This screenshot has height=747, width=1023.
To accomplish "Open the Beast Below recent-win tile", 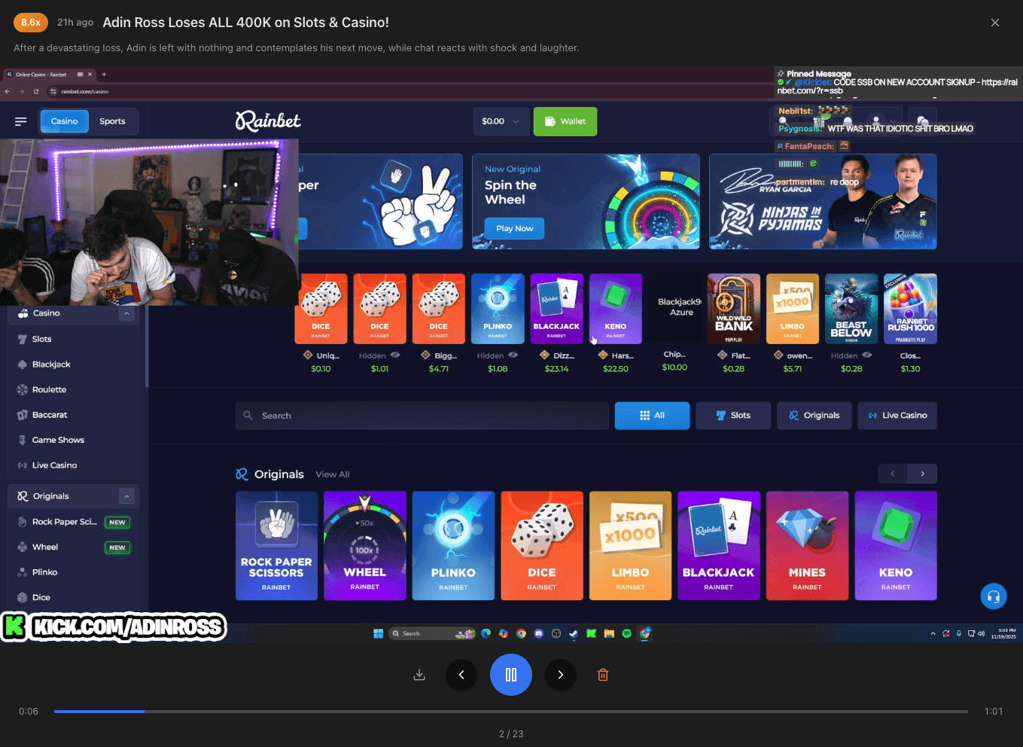I will (x=851, y=309).
